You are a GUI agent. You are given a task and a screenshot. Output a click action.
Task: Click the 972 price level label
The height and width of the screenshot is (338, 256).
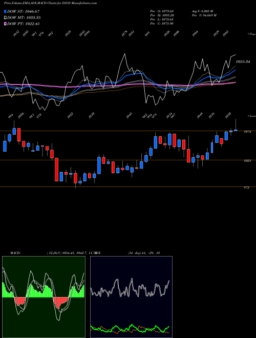tap(246, 188)
